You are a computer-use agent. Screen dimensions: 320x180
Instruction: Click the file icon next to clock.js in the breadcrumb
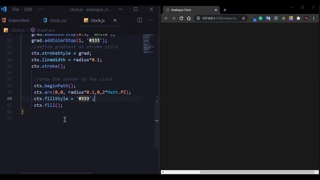(x=5, y=30)
